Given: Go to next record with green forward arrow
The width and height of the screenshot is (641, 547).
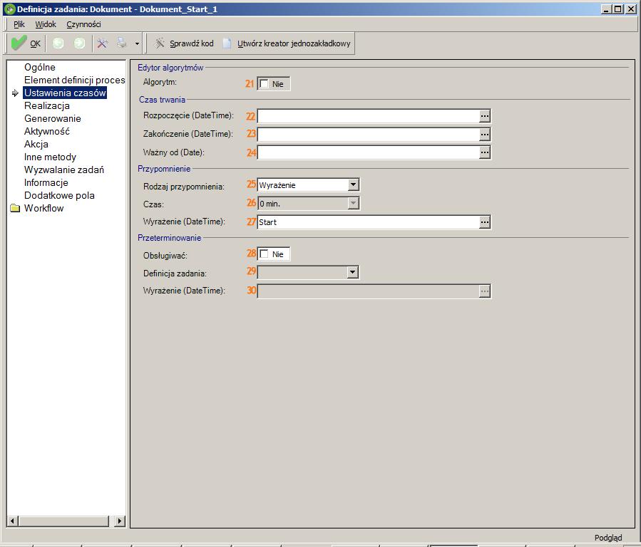Looking at the screenshot, I should pyautogui.click(x=79, y=43).
